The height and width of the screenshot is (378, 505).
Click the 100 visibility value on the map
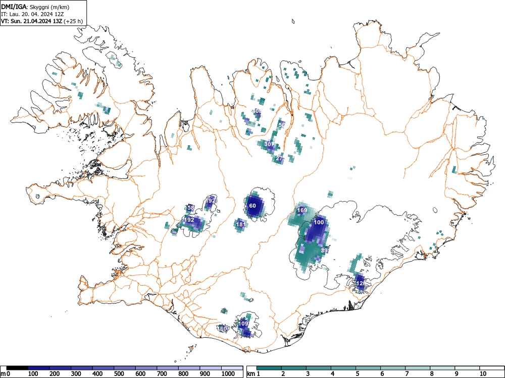point(319,222)
